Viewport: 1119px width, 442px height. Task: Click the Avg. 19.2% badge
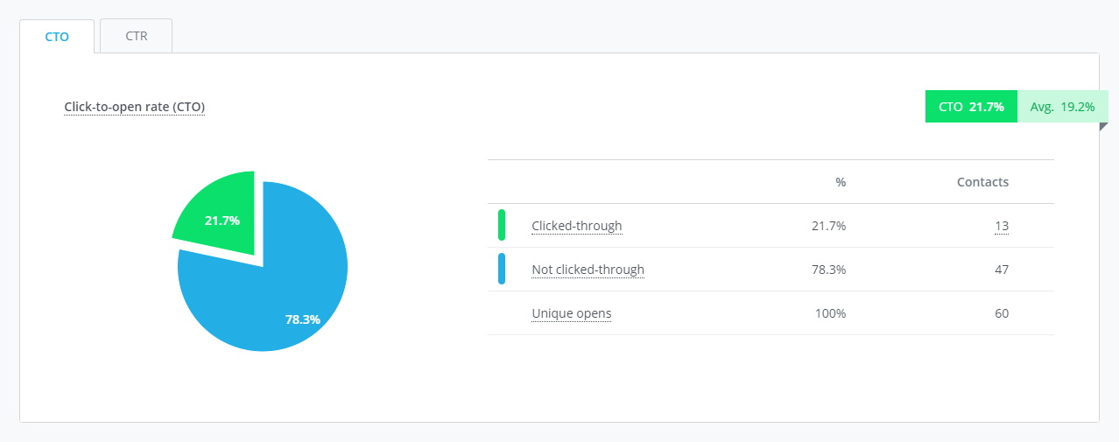point(1063,107)
